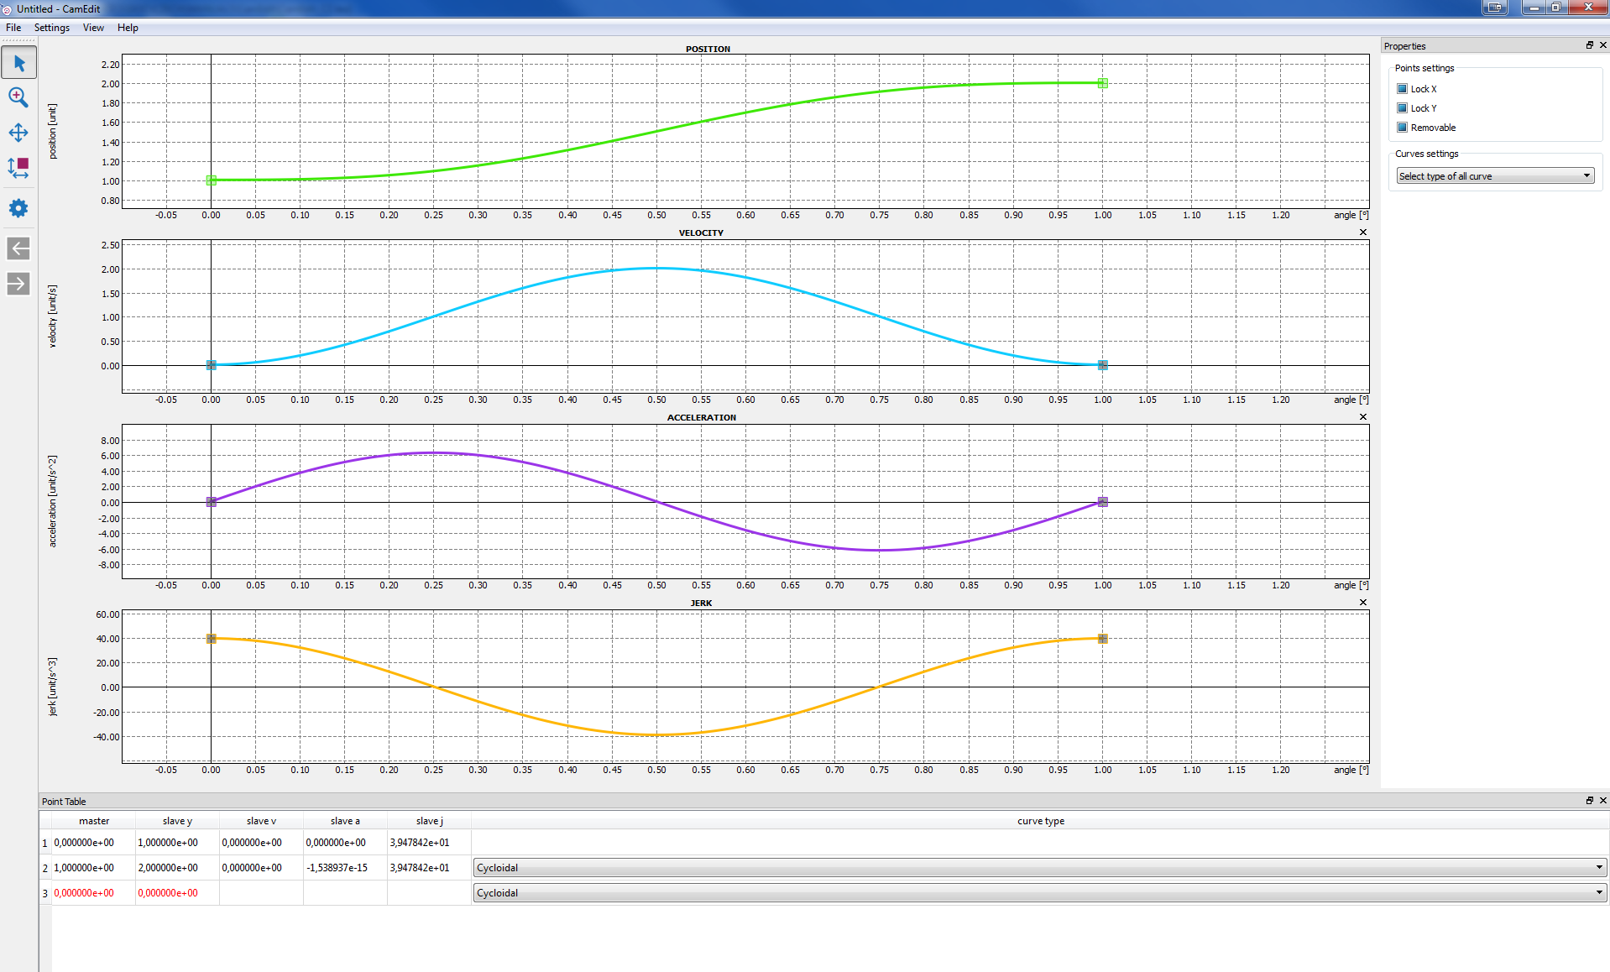Click row 1 master cell 0,000000e+00
The width and height of the screenshot is (1610, 972).
[94, 843]
